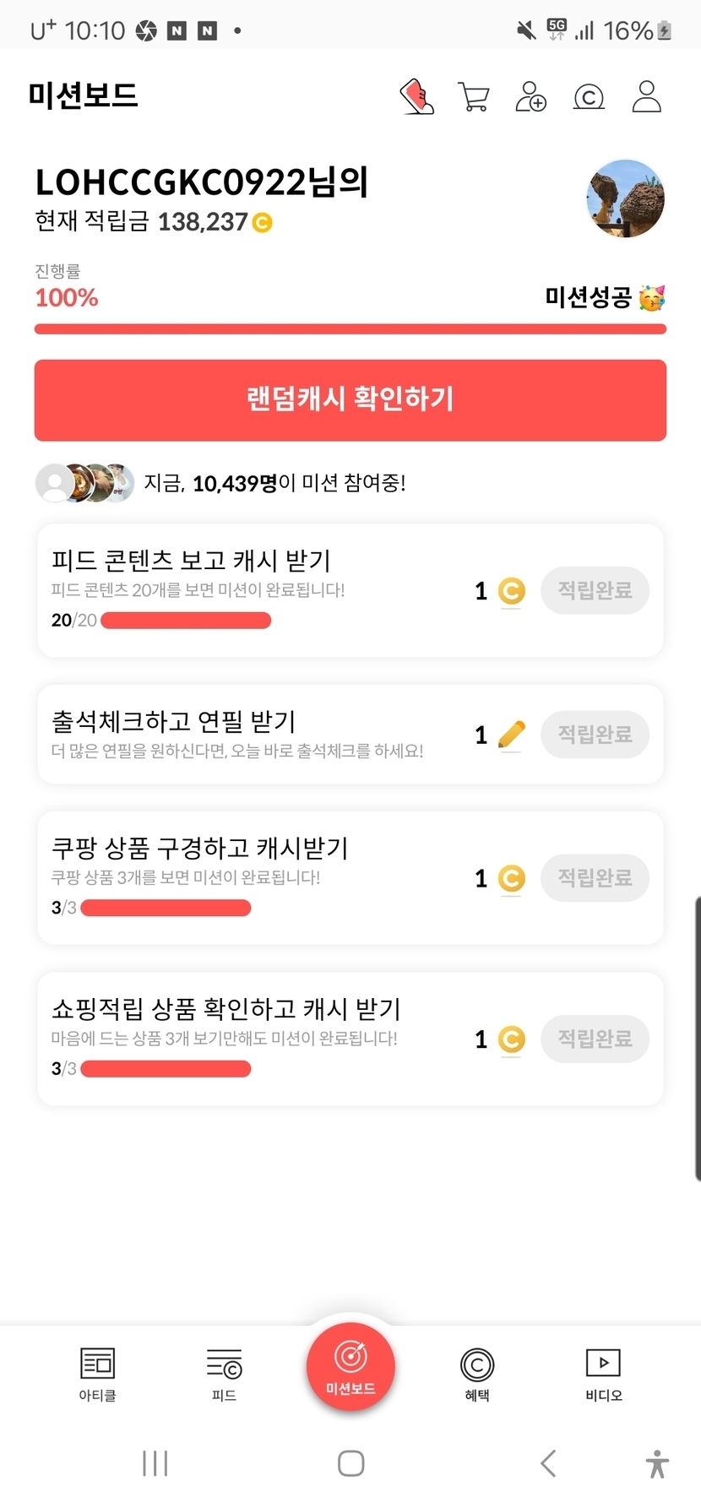Screen dimensions: 701x1503
Task: Select the center 미션보드 tab button
Action: [350, 1365]
